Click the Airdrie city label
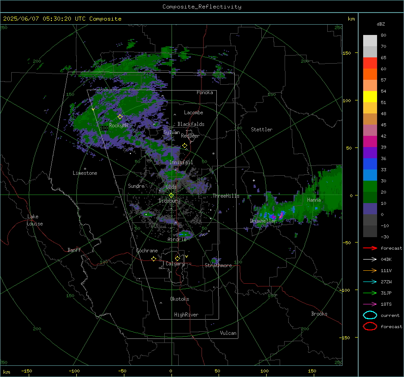Screen dimensions: 404x377 coord(177,239)
